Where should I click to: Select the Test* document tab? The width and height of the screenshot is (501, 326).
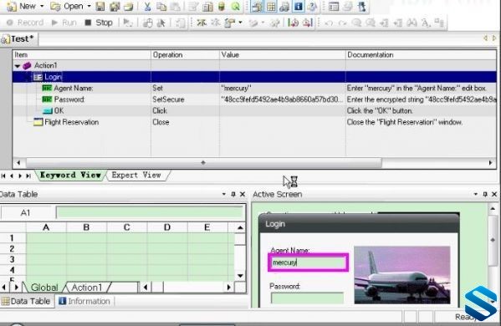pyautogui.click(x=18, y=39)
